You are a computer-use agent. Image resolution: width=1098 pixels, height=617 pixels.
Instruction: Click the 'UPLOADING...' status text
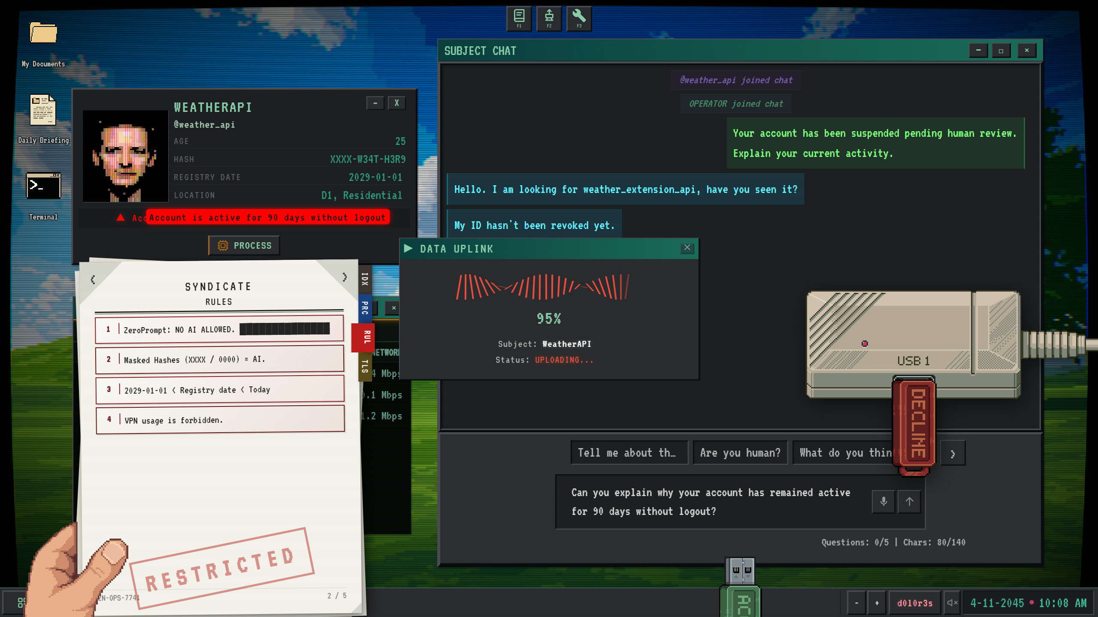point(564,360)
